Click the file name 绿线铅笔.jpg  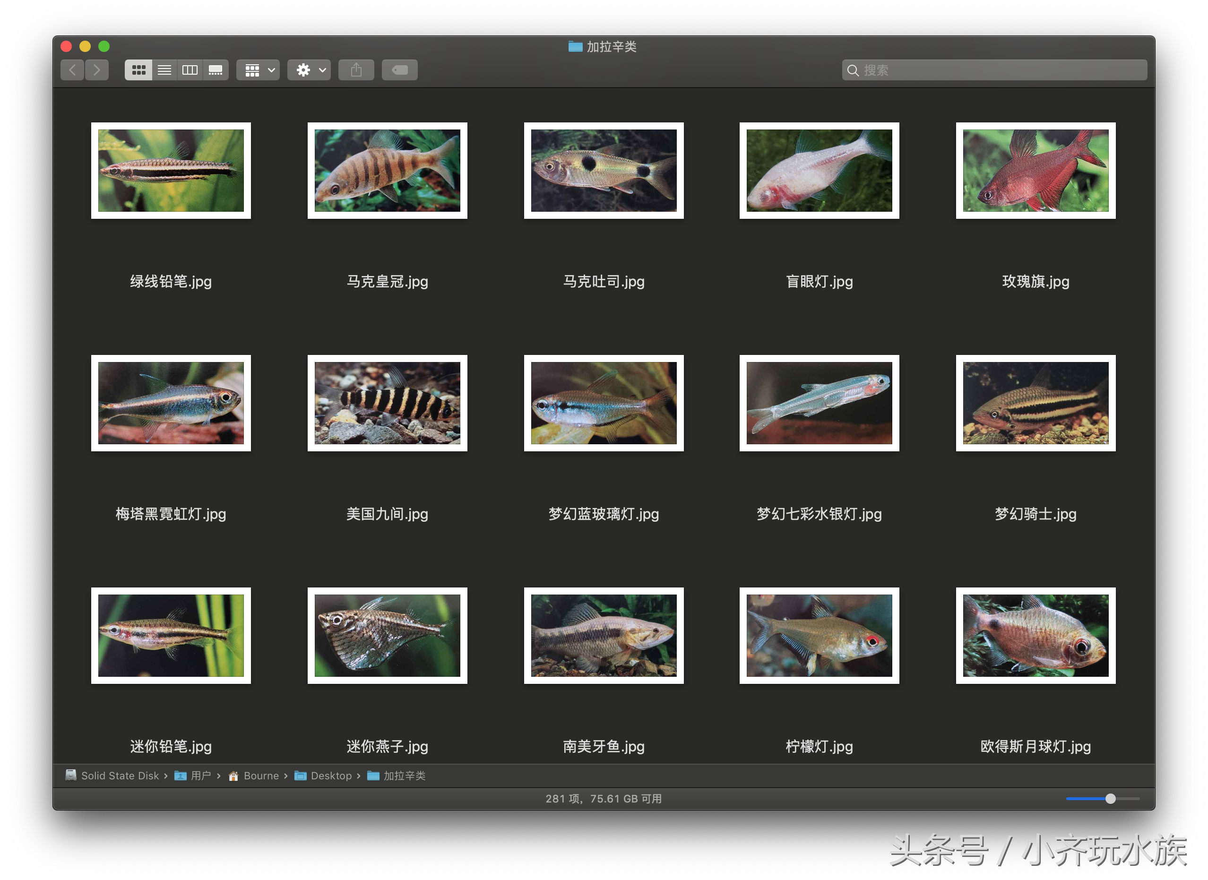tap(171, 281)
